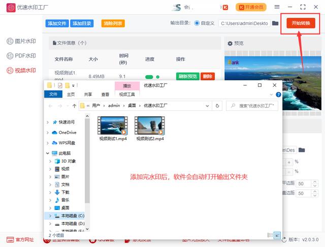
Task: Click the 开始转换 start conversion button
Action: click(x=301, y=23)
